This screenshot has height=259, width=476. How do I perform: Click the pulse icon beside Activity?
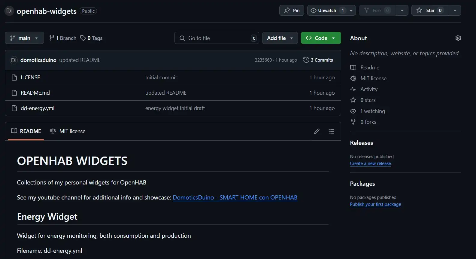tap(353, 89)
